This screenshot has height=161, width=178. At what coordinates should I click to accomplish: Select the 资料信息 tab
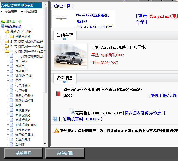65,79
